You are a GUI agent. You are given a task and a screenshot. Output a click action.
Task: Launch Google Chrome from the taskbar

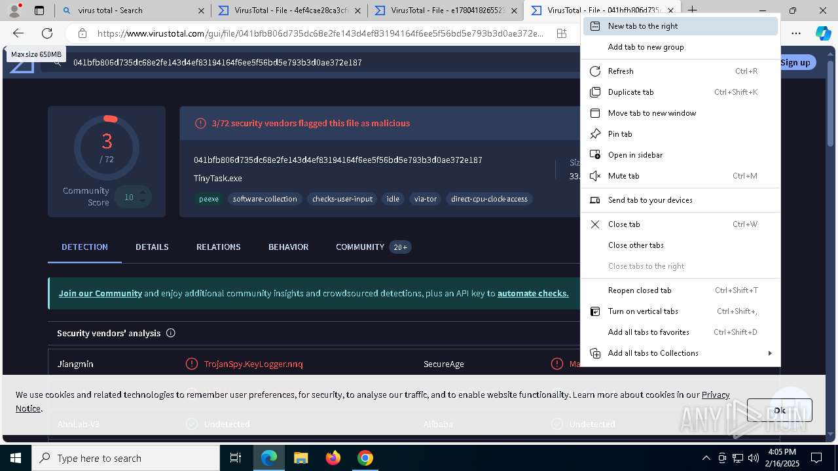(x=365, y=459)
